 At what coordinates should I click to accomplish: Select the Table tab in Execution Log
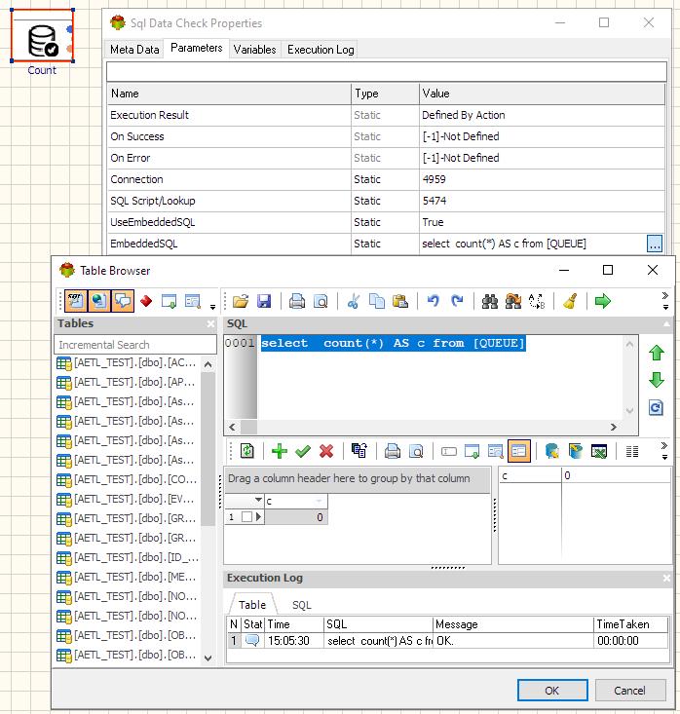(252, 605)
